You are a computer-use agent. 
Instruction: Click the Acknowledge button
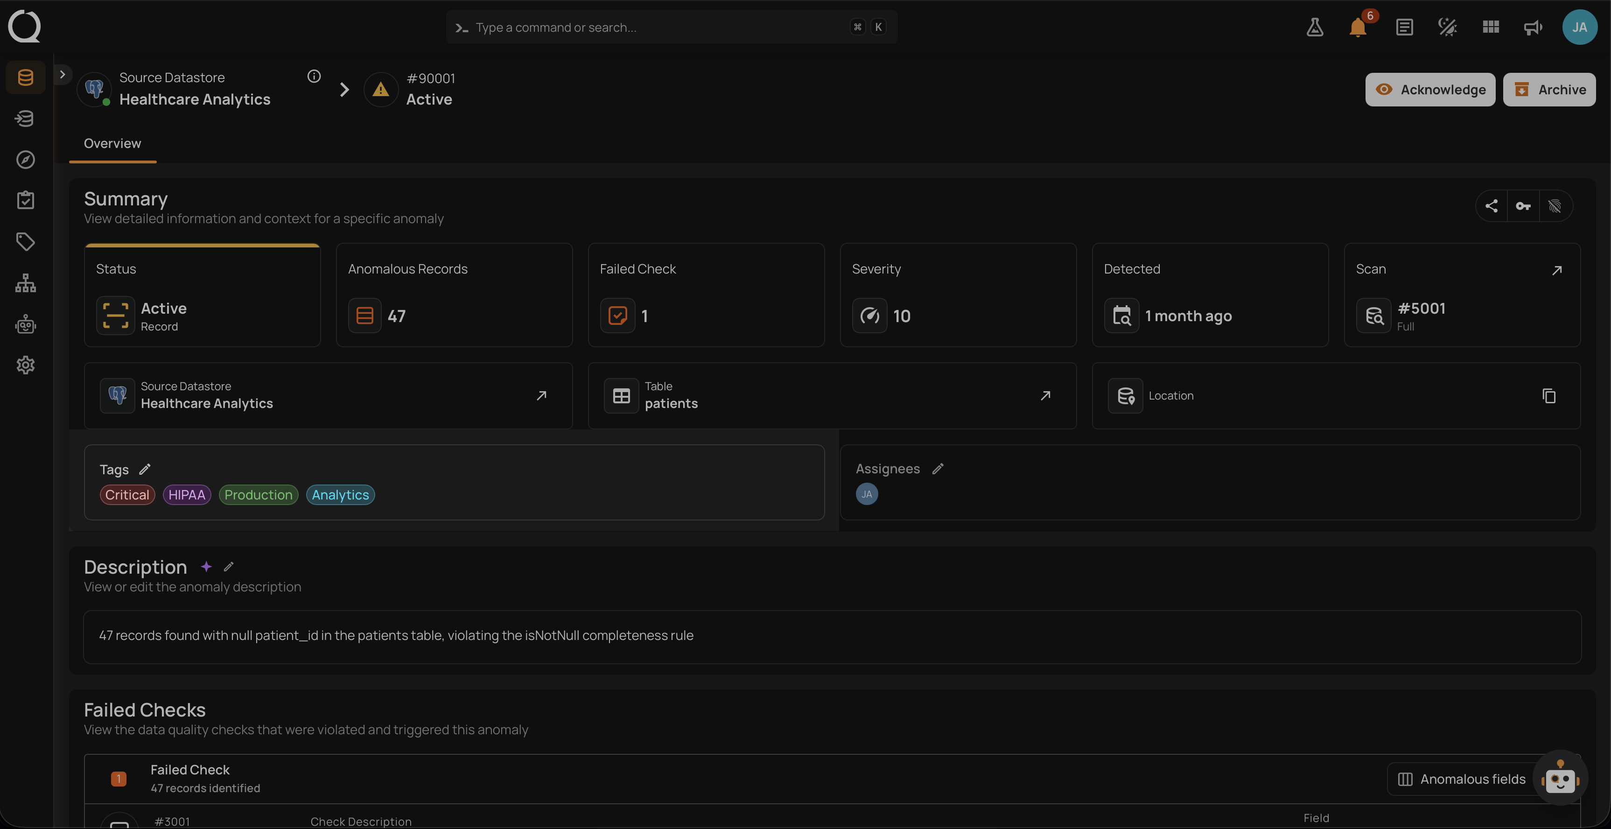[1429, 90]
